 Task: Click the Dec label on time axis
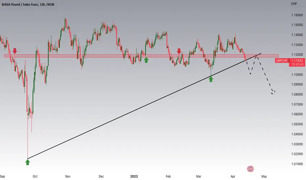coord(101,176)
